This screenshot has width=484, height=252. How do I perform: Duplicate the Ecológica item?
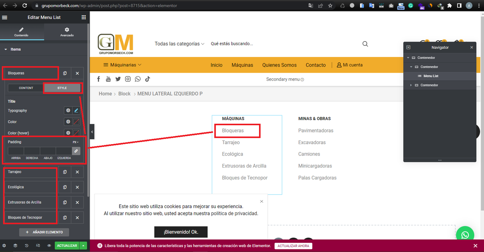tap(65, 187)
